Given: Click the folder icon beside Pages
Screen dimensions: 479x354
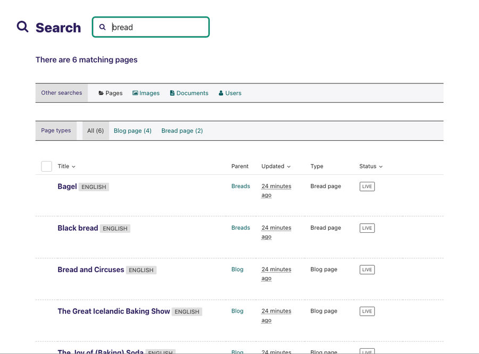Looking at the screenshot, I should click(x=101, y=93).
